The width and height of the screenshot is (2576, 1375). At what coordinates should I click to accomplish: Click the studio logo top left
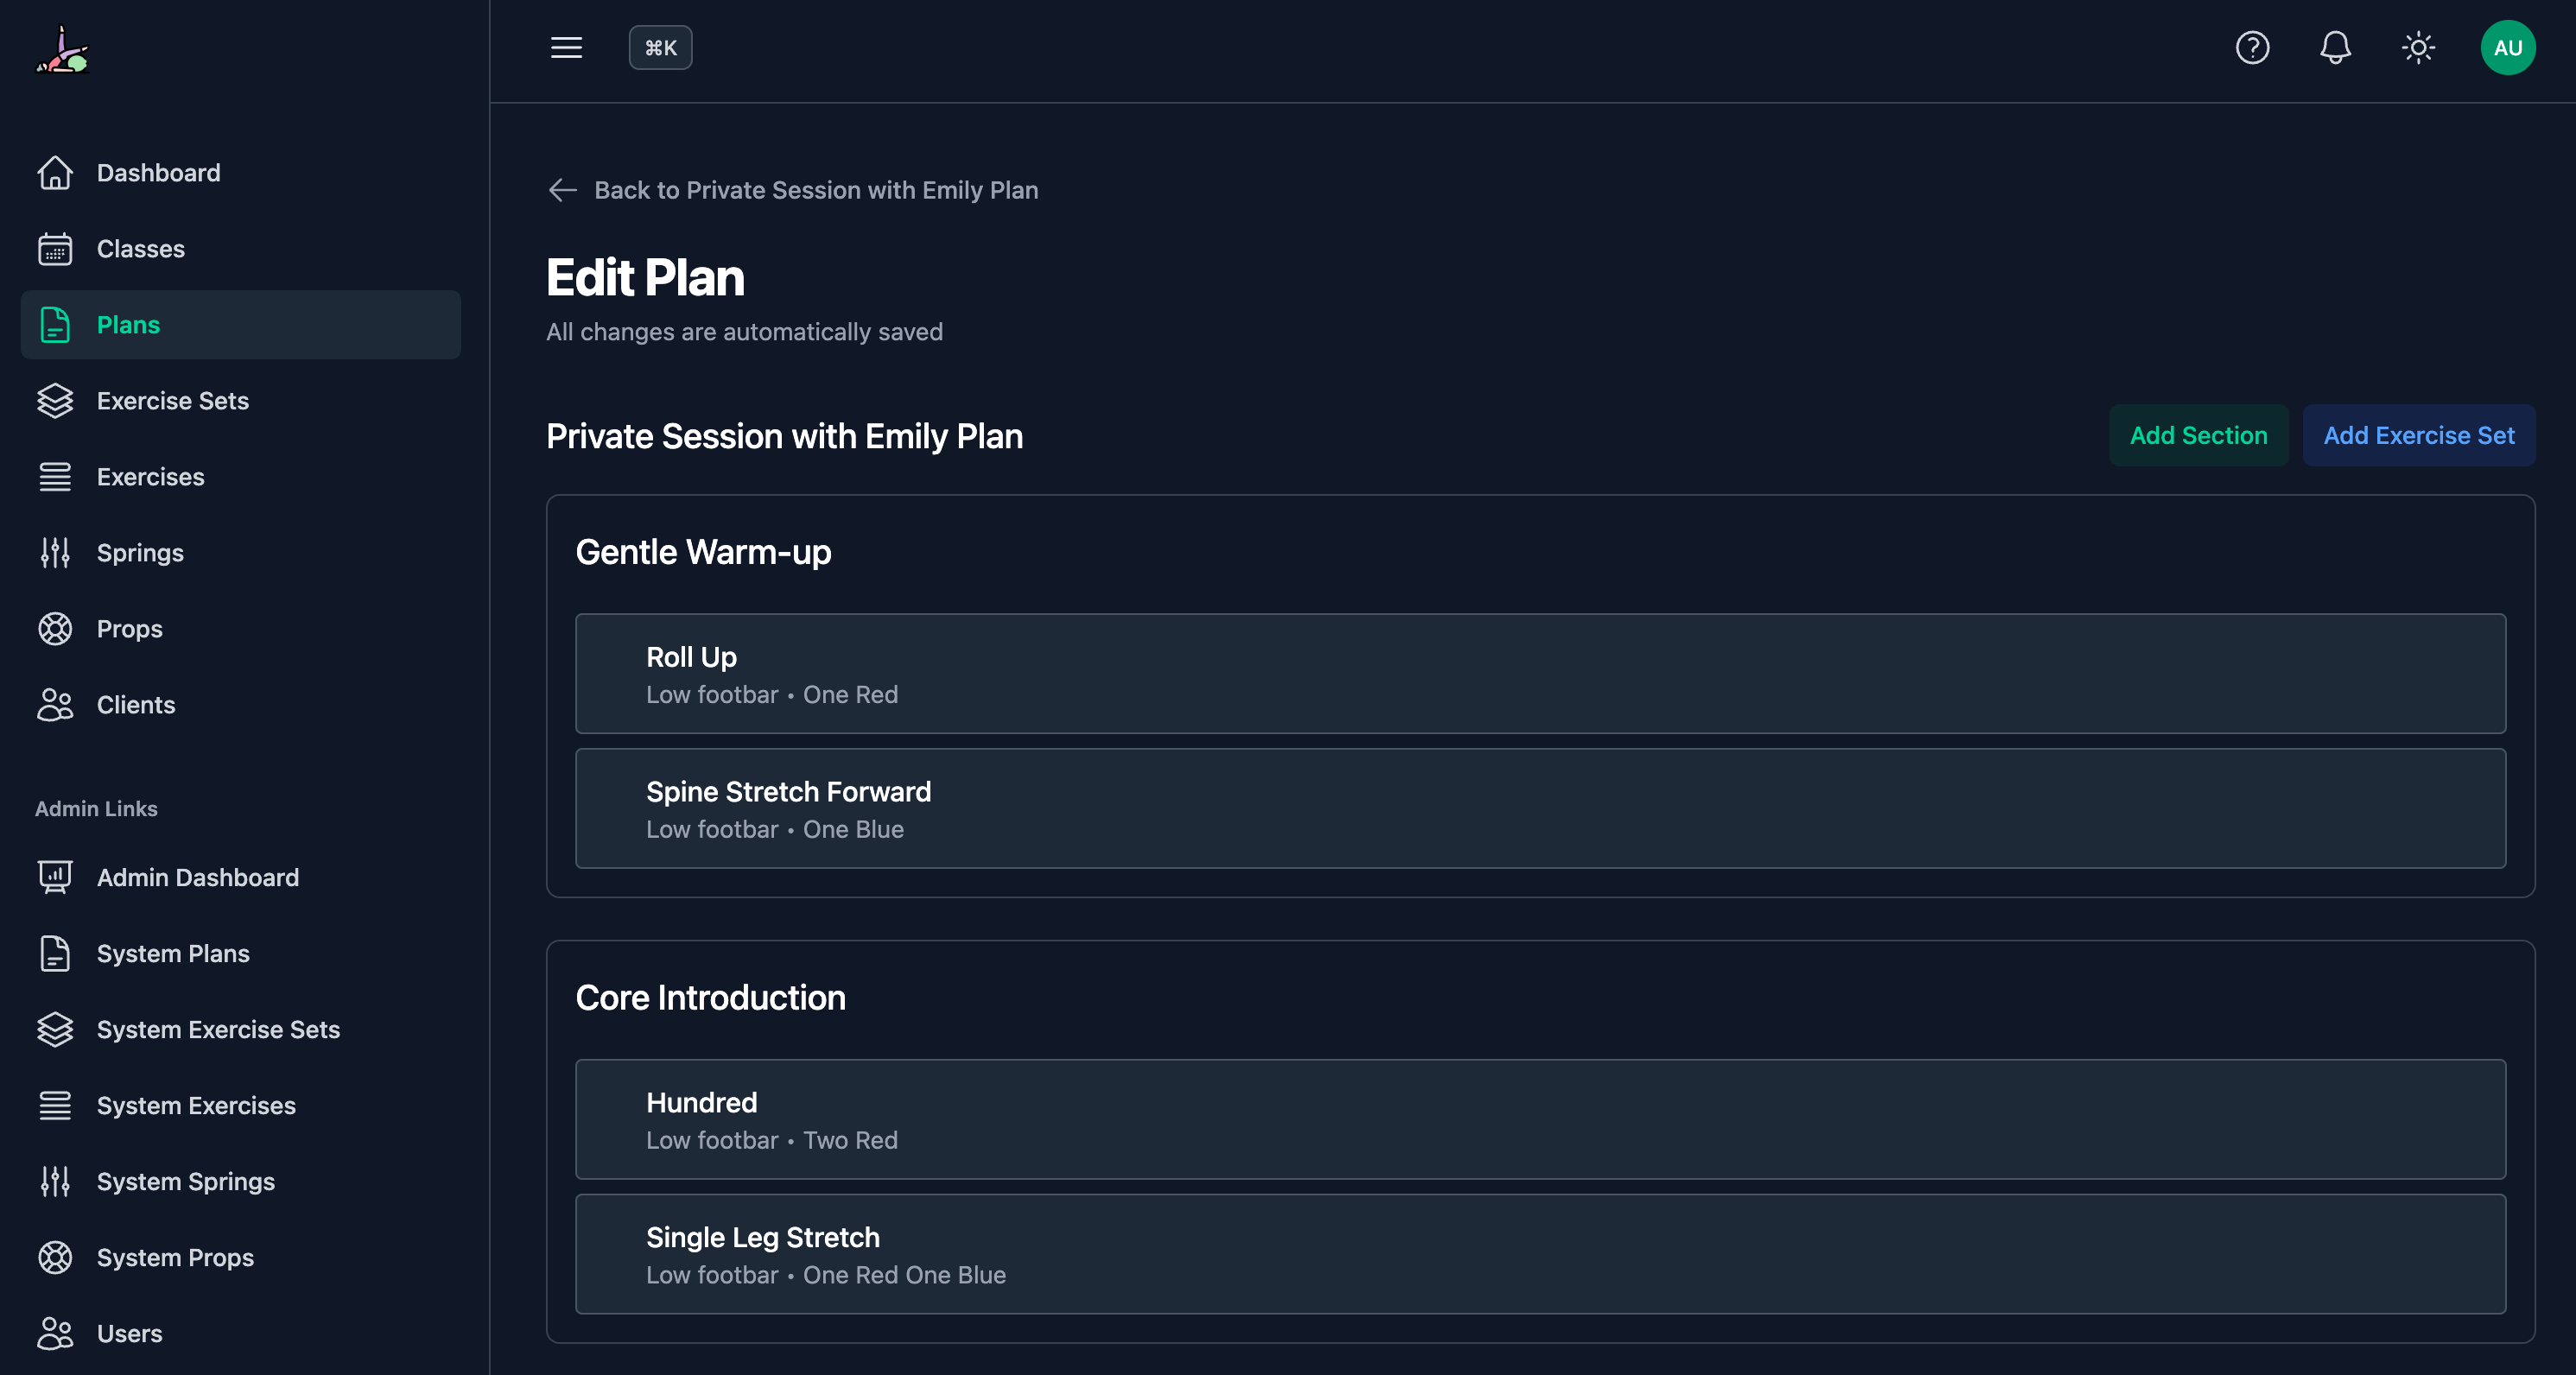[x=62, y=50]
